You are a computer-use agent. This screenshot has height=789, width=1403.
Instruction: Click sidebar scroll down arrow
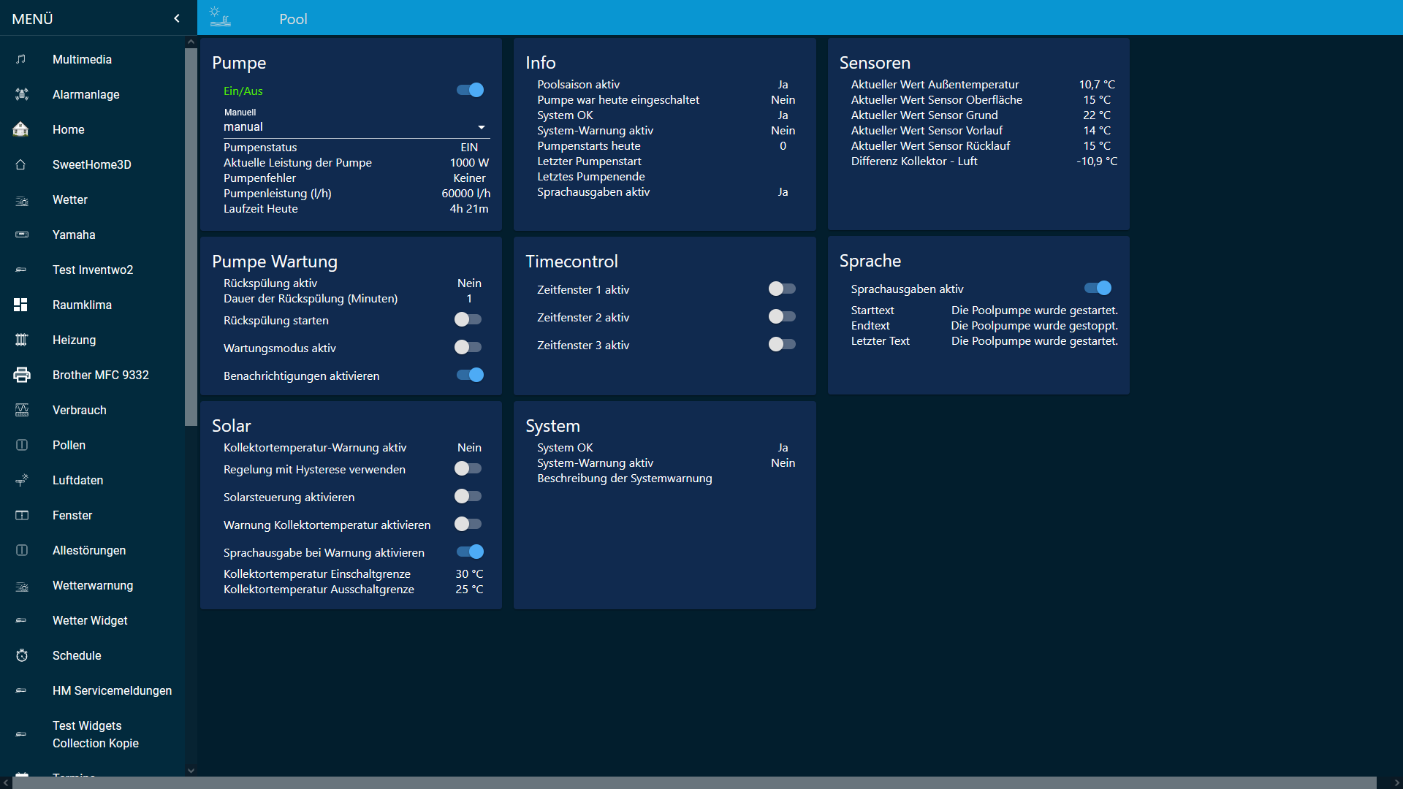(191, 770)
